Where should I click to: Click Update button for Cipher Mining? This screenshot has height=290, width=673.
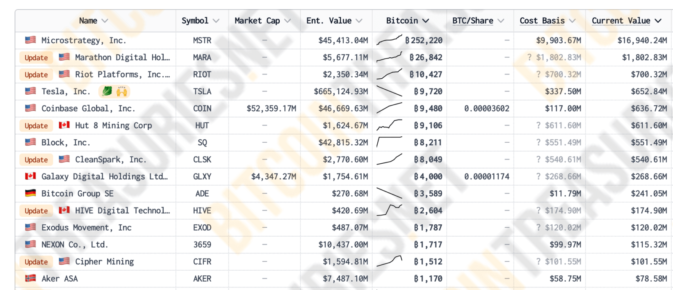point(36,262)
